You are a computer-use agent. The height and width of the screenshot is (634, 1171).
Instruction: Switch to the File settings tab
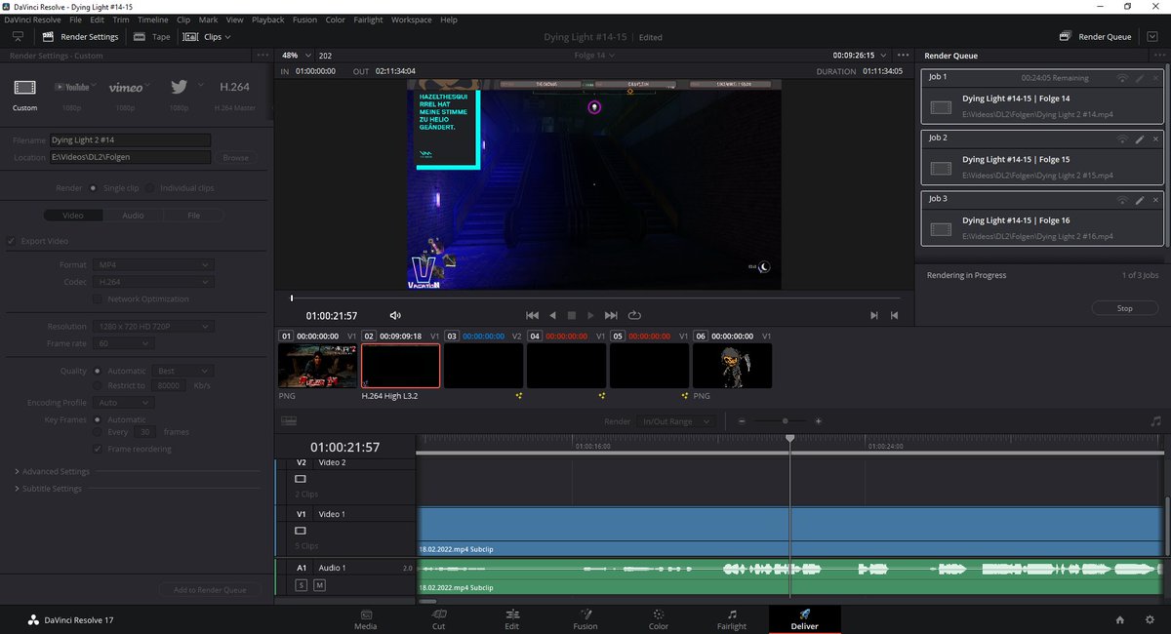point(193,216)
